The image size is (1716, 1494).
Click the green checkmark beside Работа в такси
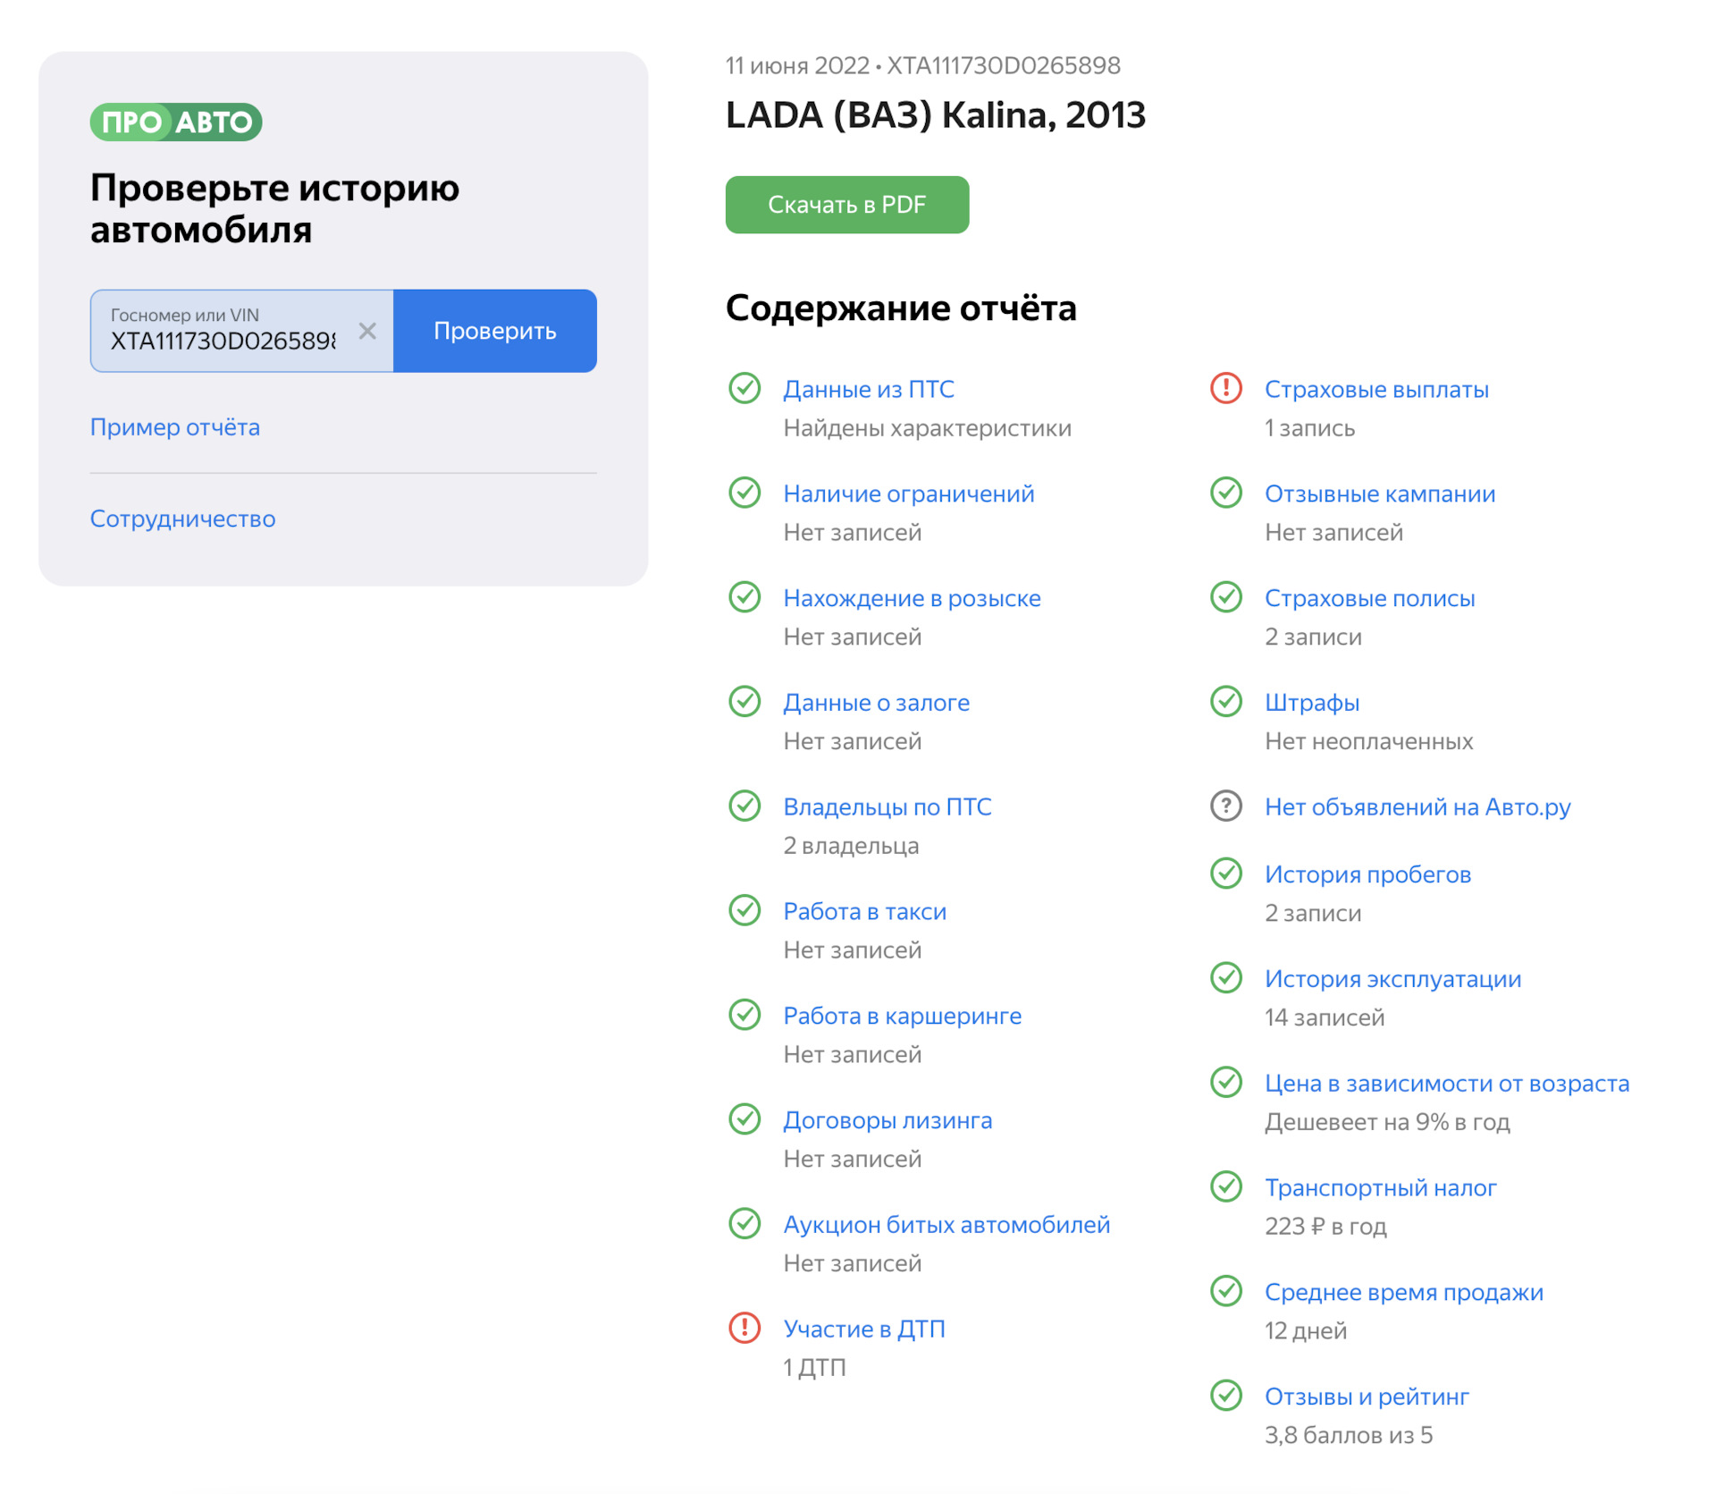click(x=744, y=910)
